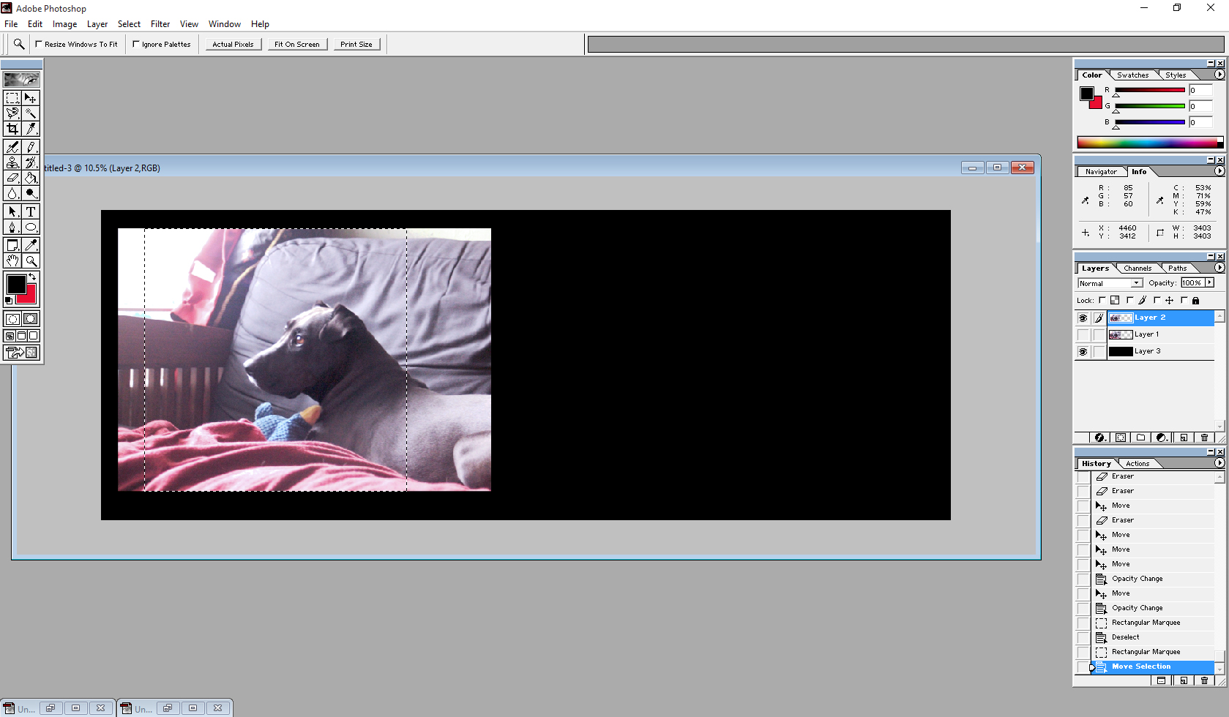The height and width of the screenshot is (717, 1229).
Task: Select the Path Component Selection tool
Action: 12,211
